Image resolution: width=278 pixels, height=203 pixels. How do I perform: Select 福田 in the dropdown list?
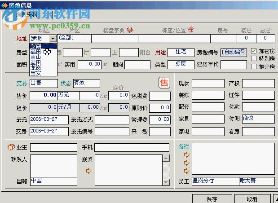pos(44,52)
